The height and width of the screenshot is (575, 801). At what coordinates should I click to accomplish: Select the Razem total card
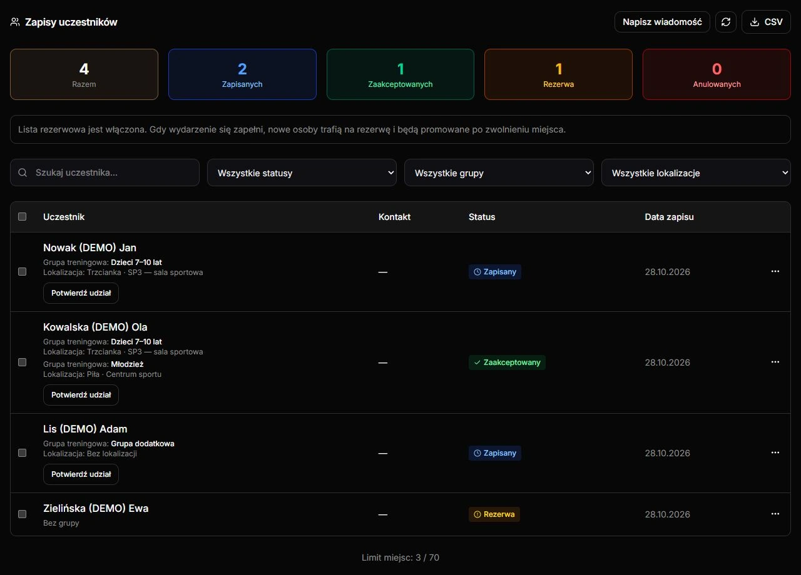(x=84, y=74)
